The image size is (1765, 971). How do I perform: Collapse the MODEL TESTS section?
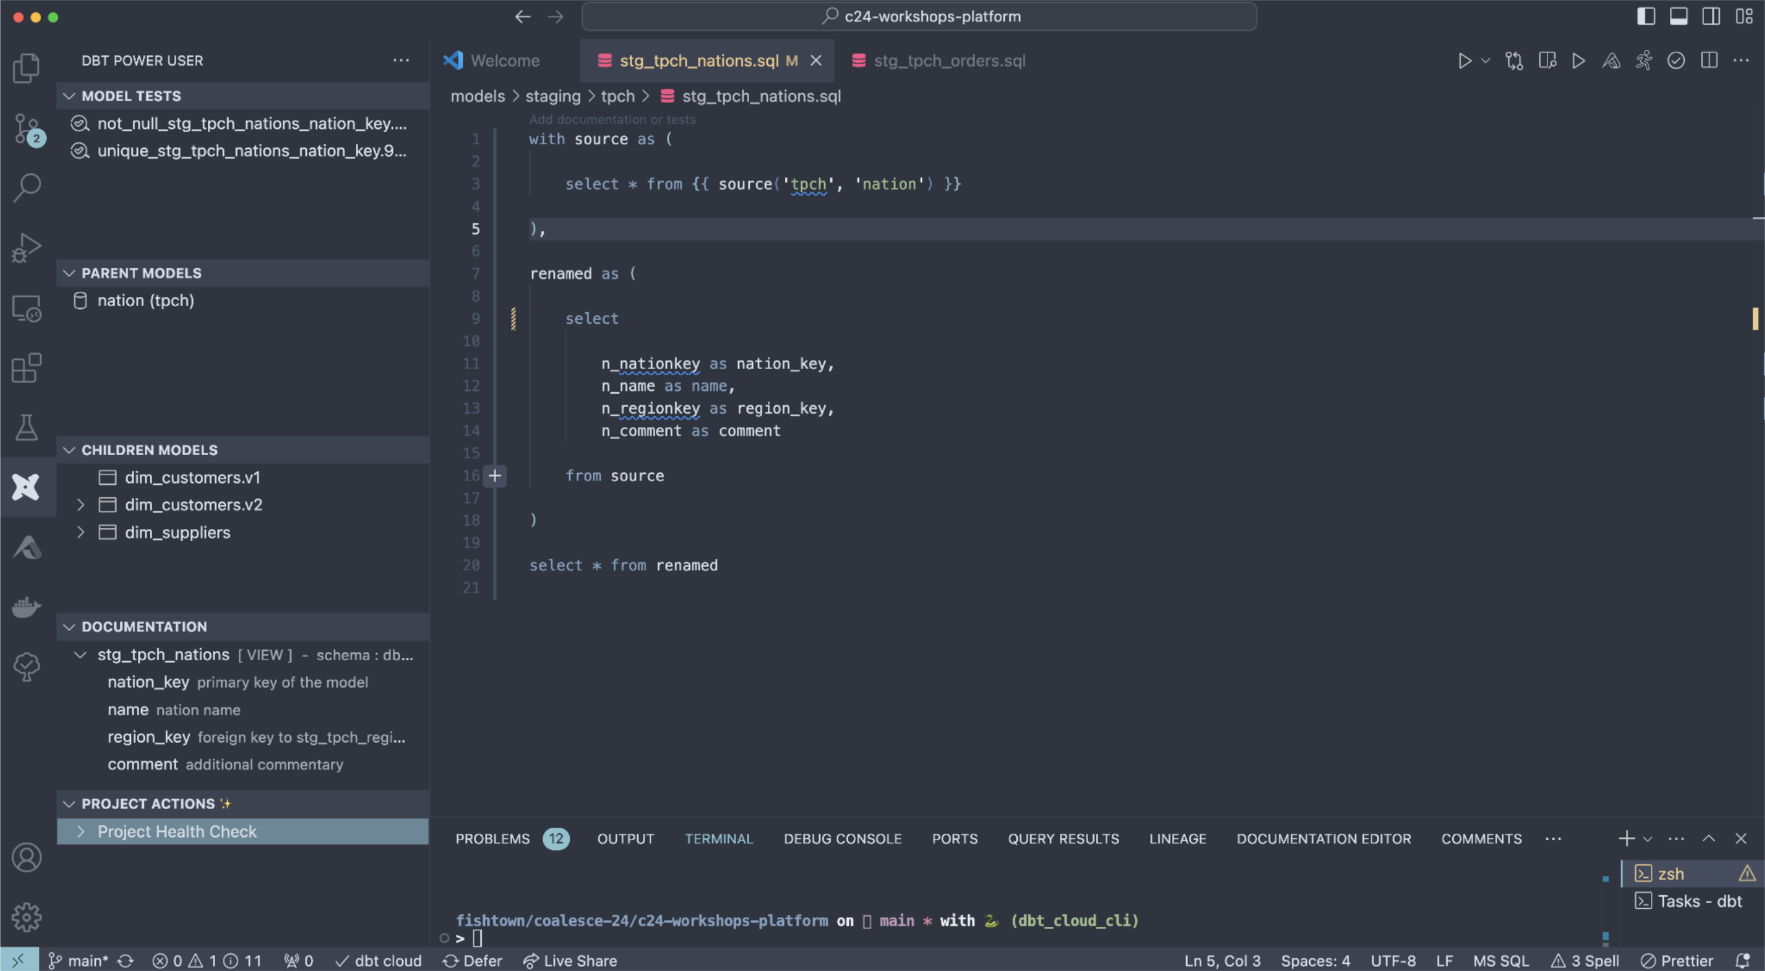pyautogui.click(x=69, y=96)
